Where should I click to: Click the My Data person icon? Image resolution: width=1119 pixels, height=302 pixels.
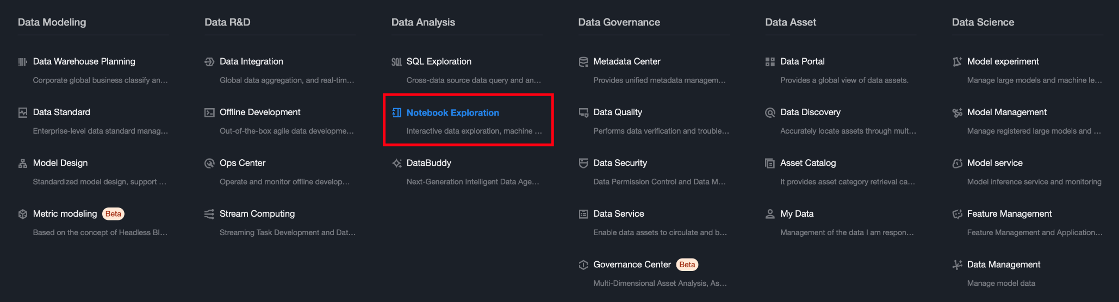(x=770, y=214)
